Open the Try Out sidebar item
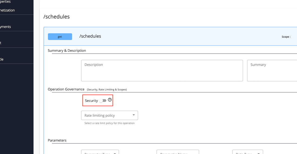Screen dimensions: 297x154 pos(1,43)
